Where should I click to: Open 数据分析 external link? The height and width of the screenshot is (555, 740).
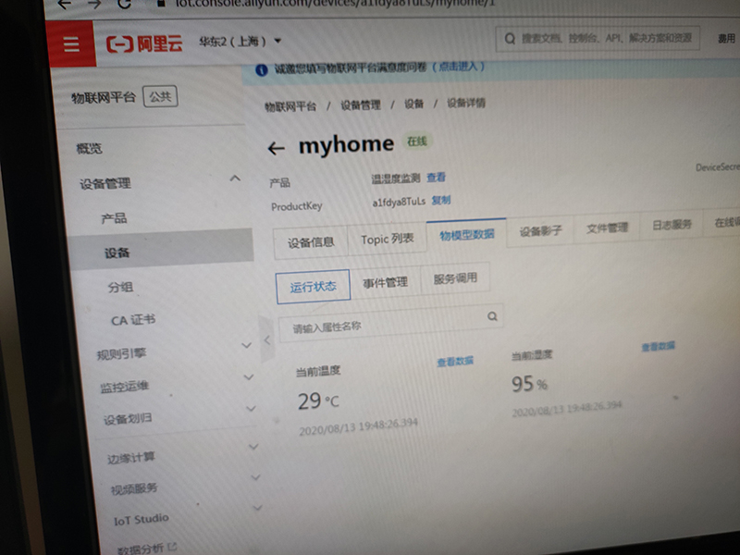[147, 548]
